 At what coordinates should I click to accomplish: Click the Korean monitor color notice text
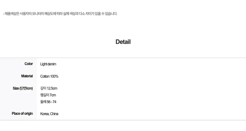click(60, 14)
